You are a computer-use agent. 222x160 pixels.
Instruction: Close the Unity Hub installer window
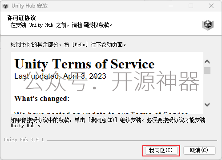point(211,6)
